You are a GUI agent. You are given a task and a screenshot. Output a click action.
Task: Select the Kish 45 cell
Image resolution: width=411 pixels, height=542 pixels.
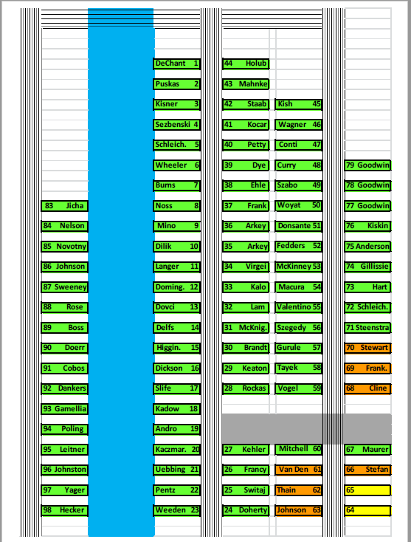299,104
